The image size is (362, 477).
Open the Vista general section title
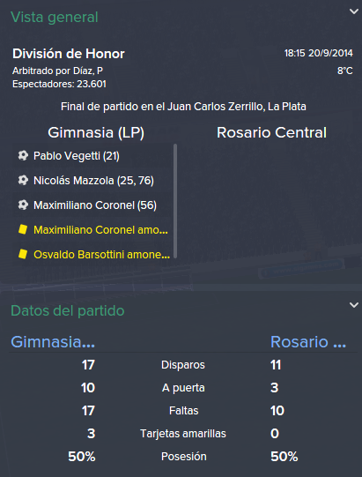click(55, 17)
